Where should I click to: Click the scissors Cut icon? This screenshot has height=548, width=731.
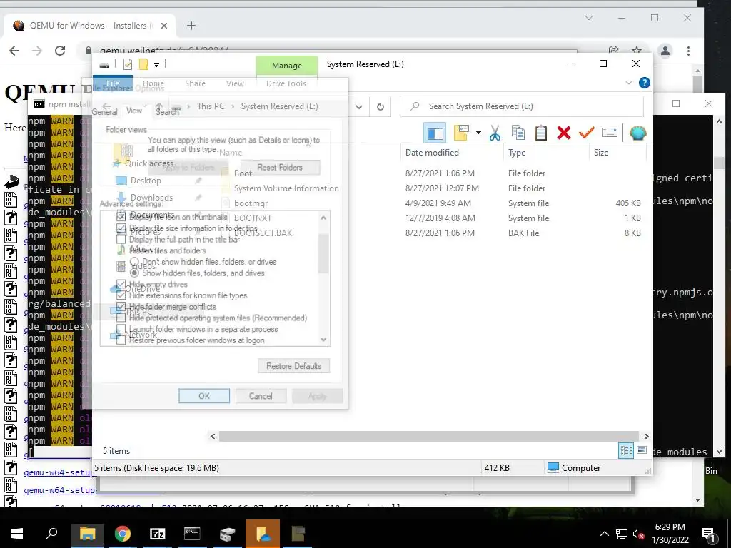coord(495,133)
